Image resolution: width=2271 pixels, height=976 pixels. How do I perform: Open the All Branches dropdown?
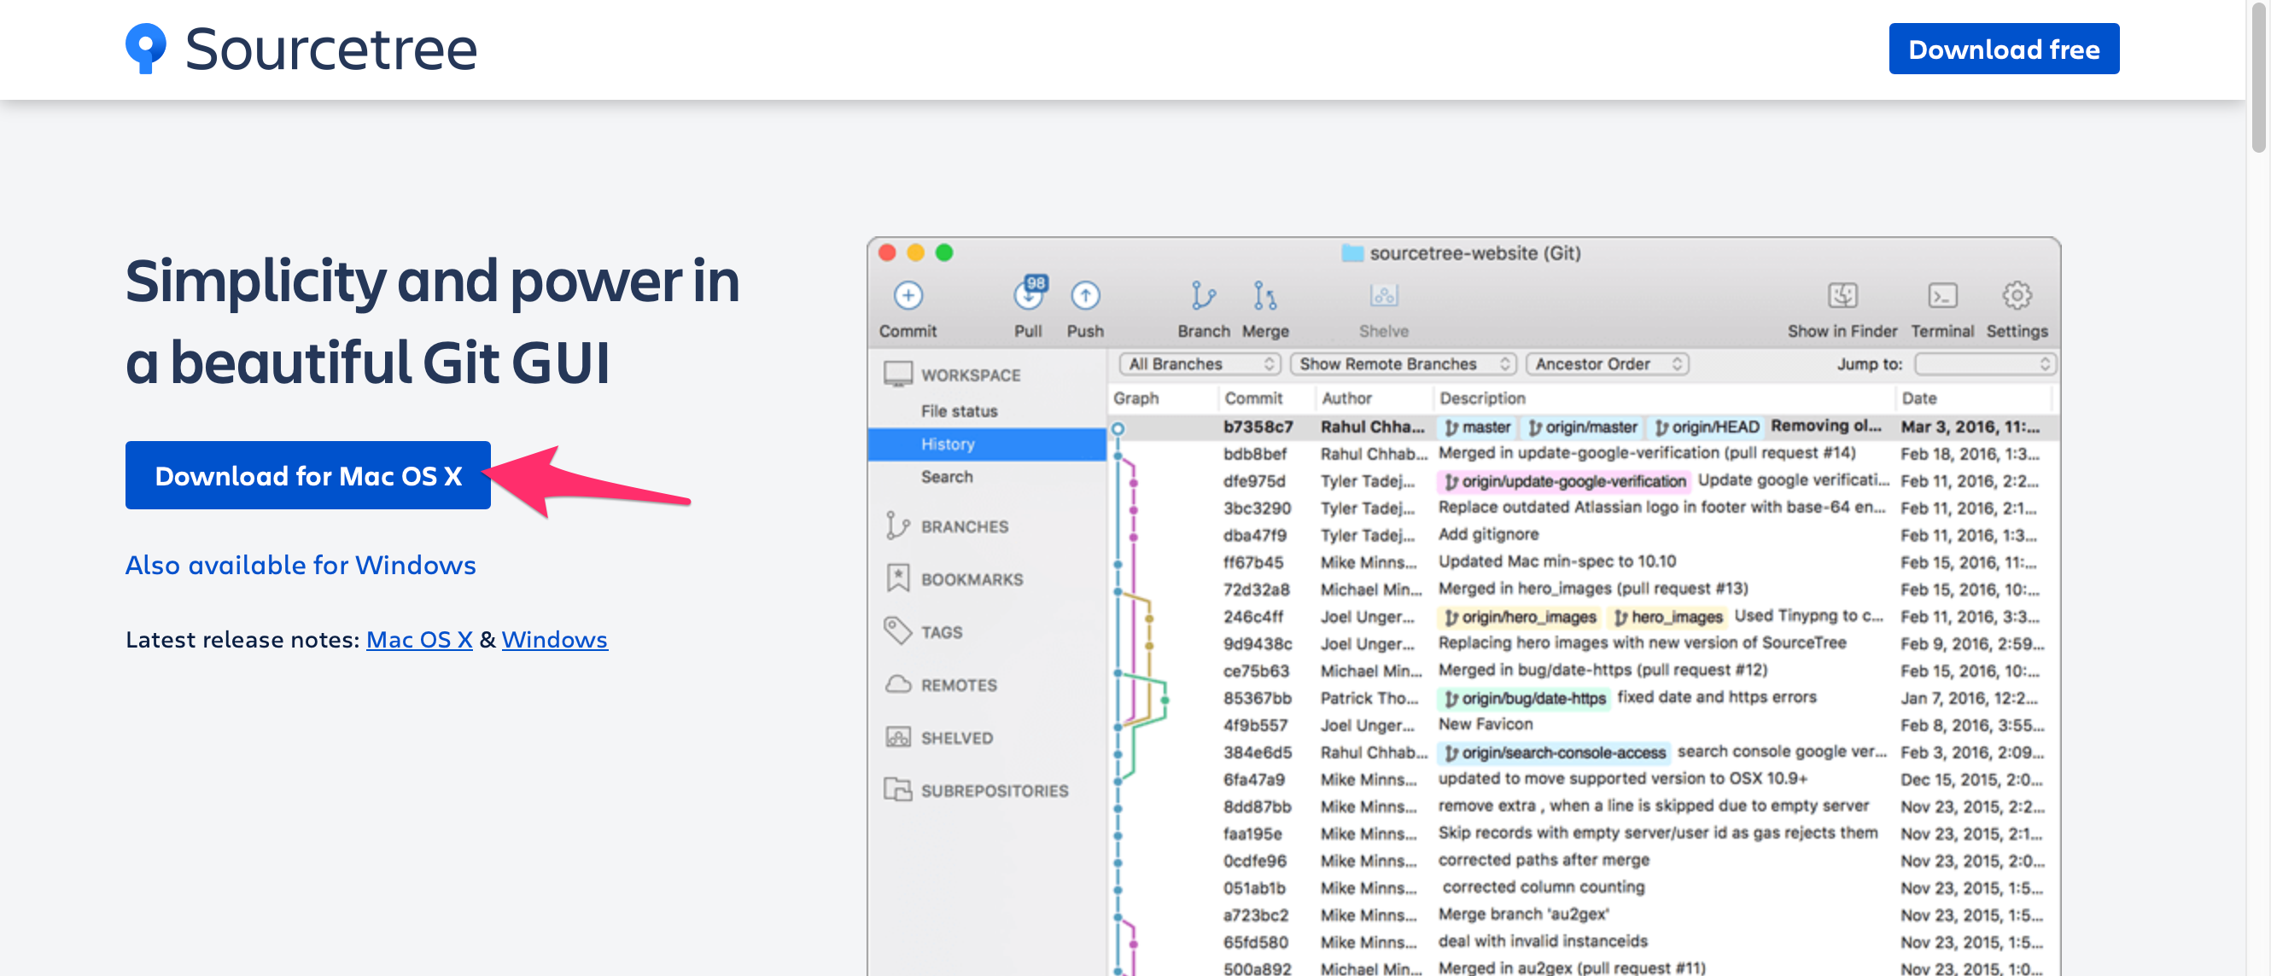(x=1199, y=363)
